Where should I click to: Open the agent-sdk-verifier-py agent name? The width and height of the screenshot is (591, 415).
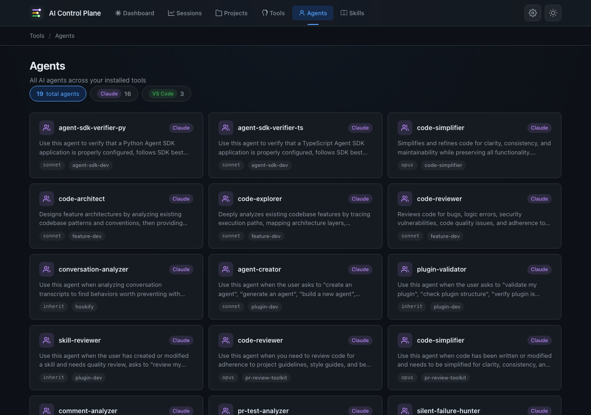pos(92,128)
